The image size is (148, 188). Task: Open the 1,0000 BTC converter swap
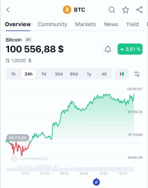click(18, 61)
